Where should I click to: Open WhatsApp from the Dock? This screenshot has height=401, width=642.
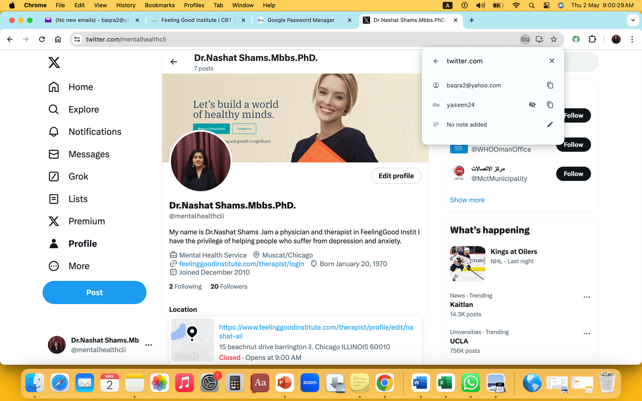(x=471, y=383)
